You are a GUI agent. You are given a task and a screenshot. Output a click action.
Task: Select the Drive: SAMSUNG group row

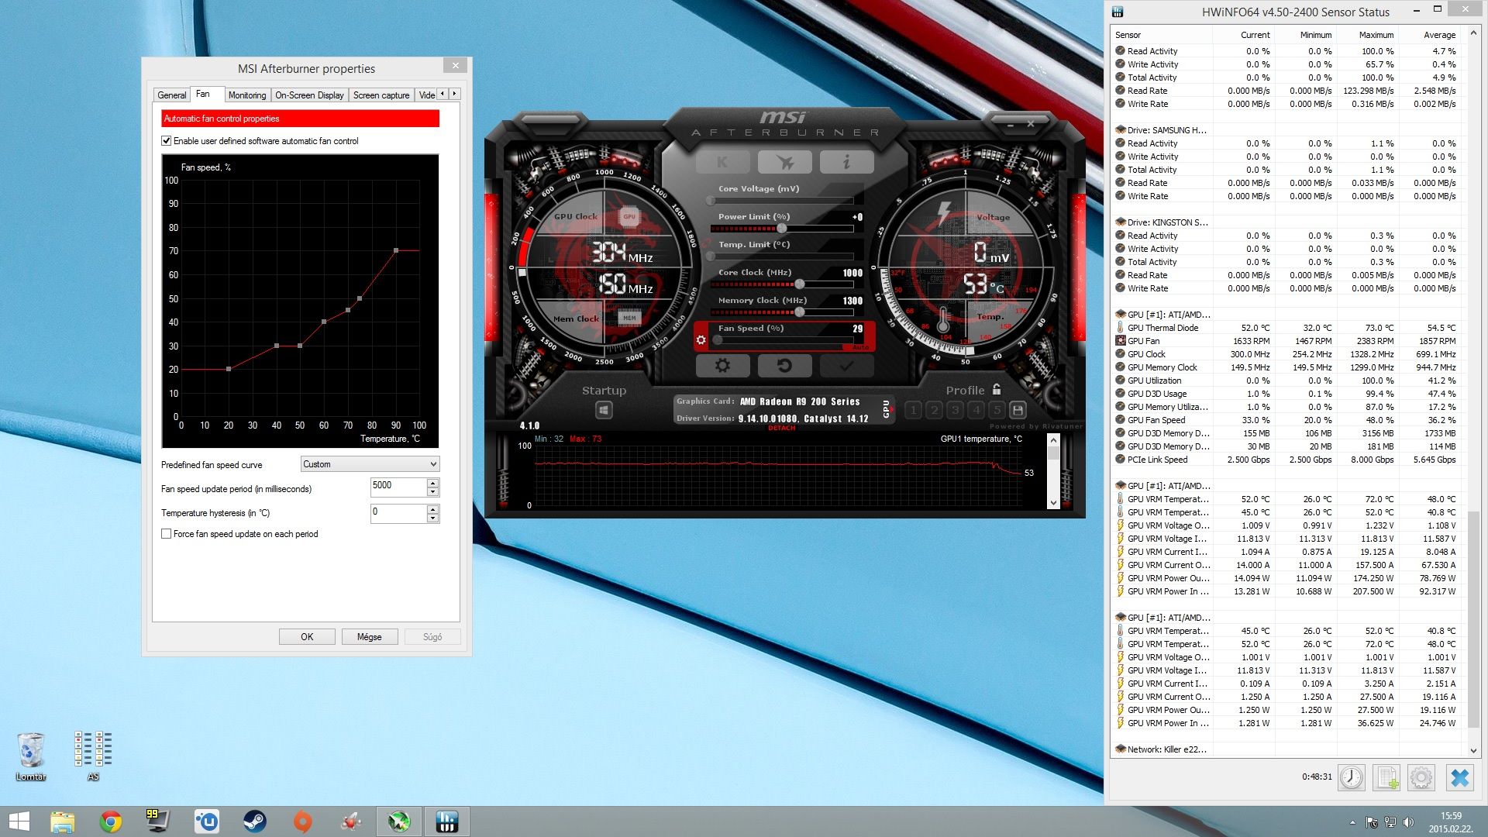pyautogui.click(x=1286, y=130)
